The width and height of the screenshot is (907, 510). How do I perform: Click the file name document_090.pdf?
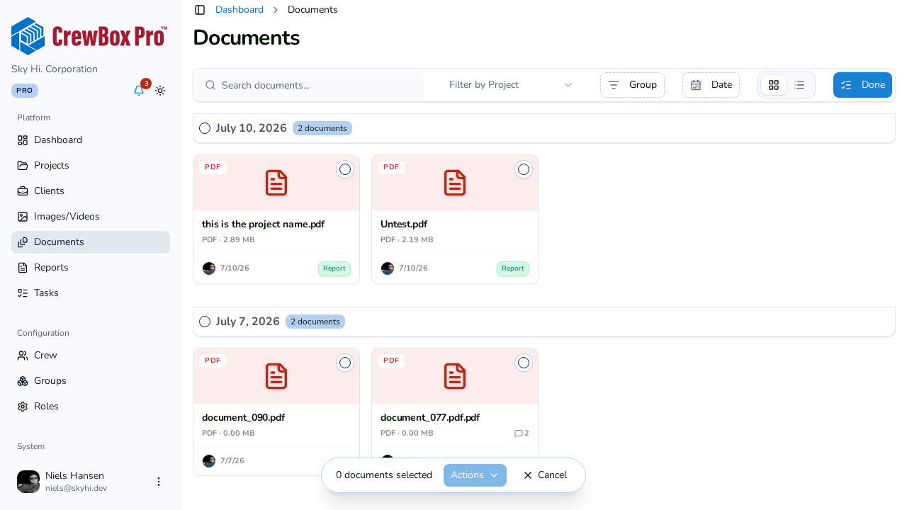[243, 418]
